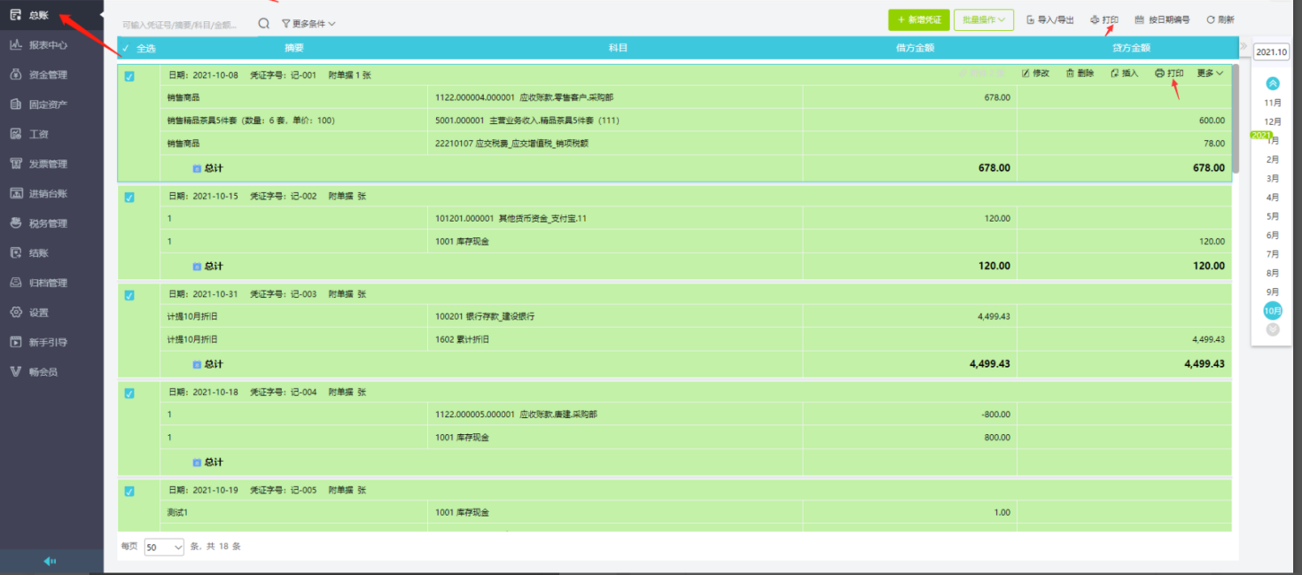1302x575 pixels.
Task: Collapse the period panel with » icon
Action: [x=1244, y=46]
